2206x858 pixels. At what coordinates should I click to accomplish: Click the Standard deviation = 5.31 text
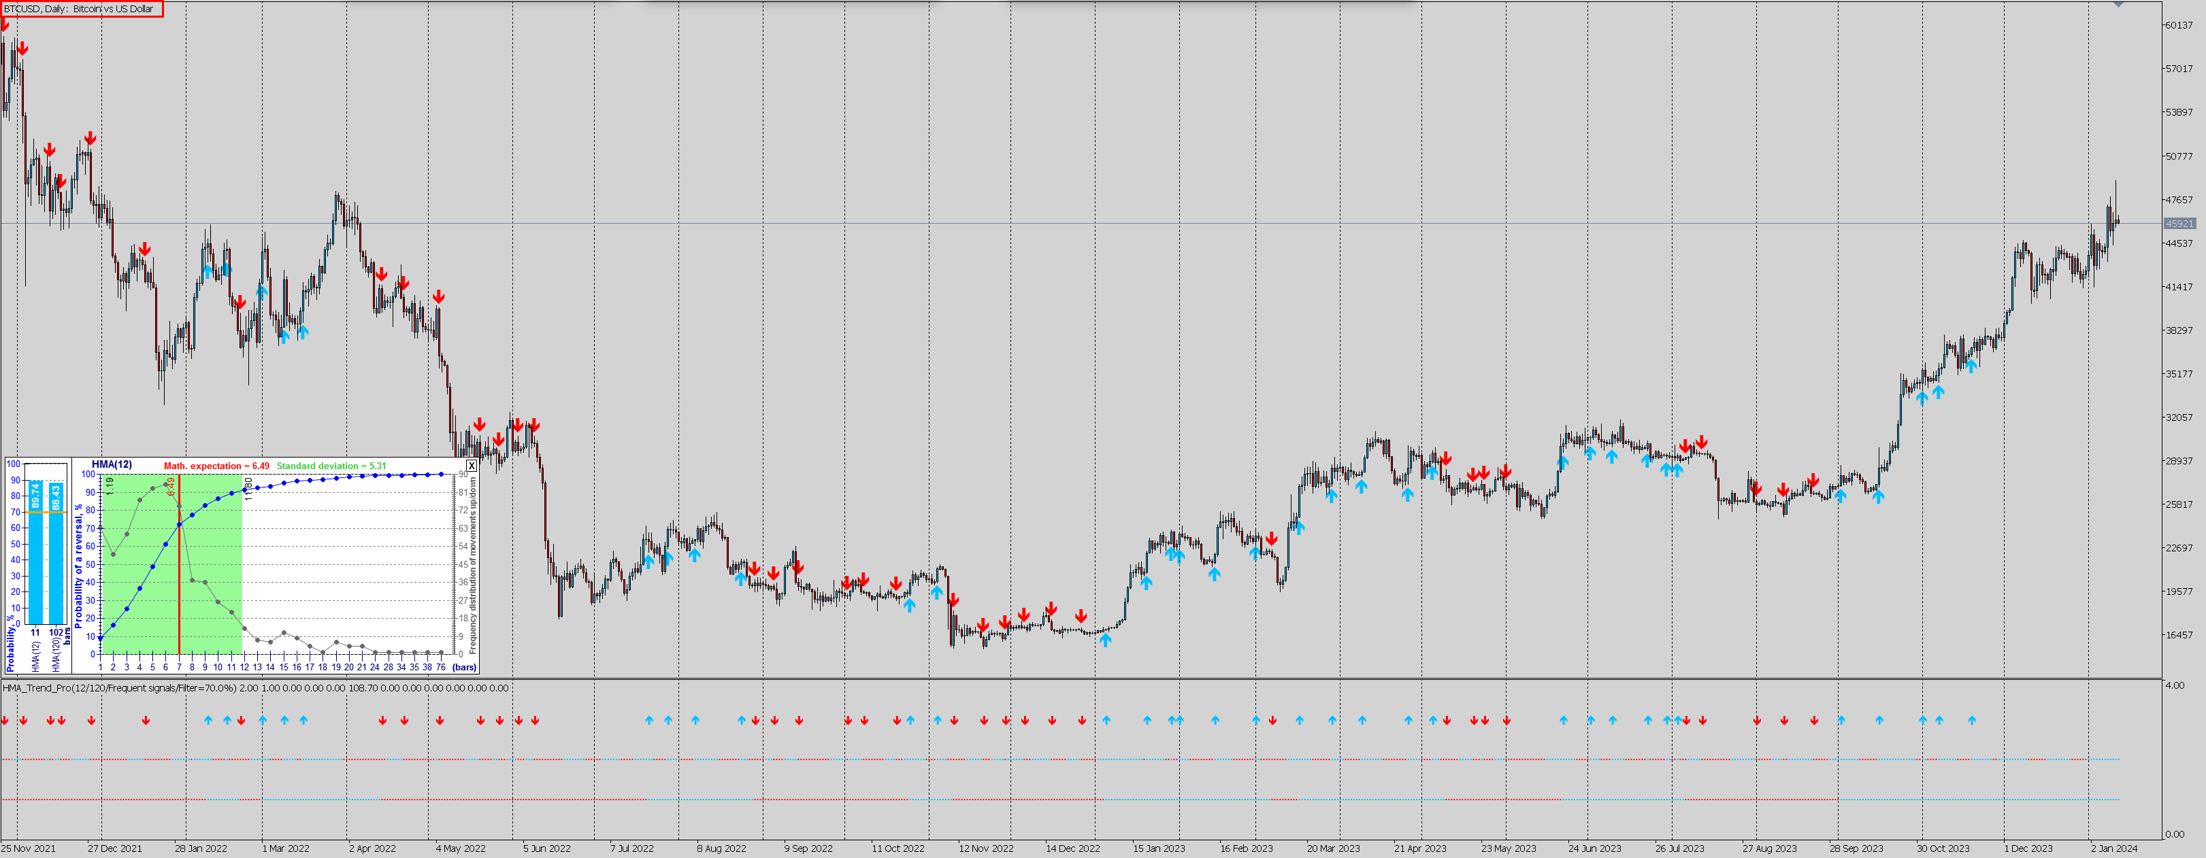(x=331, y=466)
